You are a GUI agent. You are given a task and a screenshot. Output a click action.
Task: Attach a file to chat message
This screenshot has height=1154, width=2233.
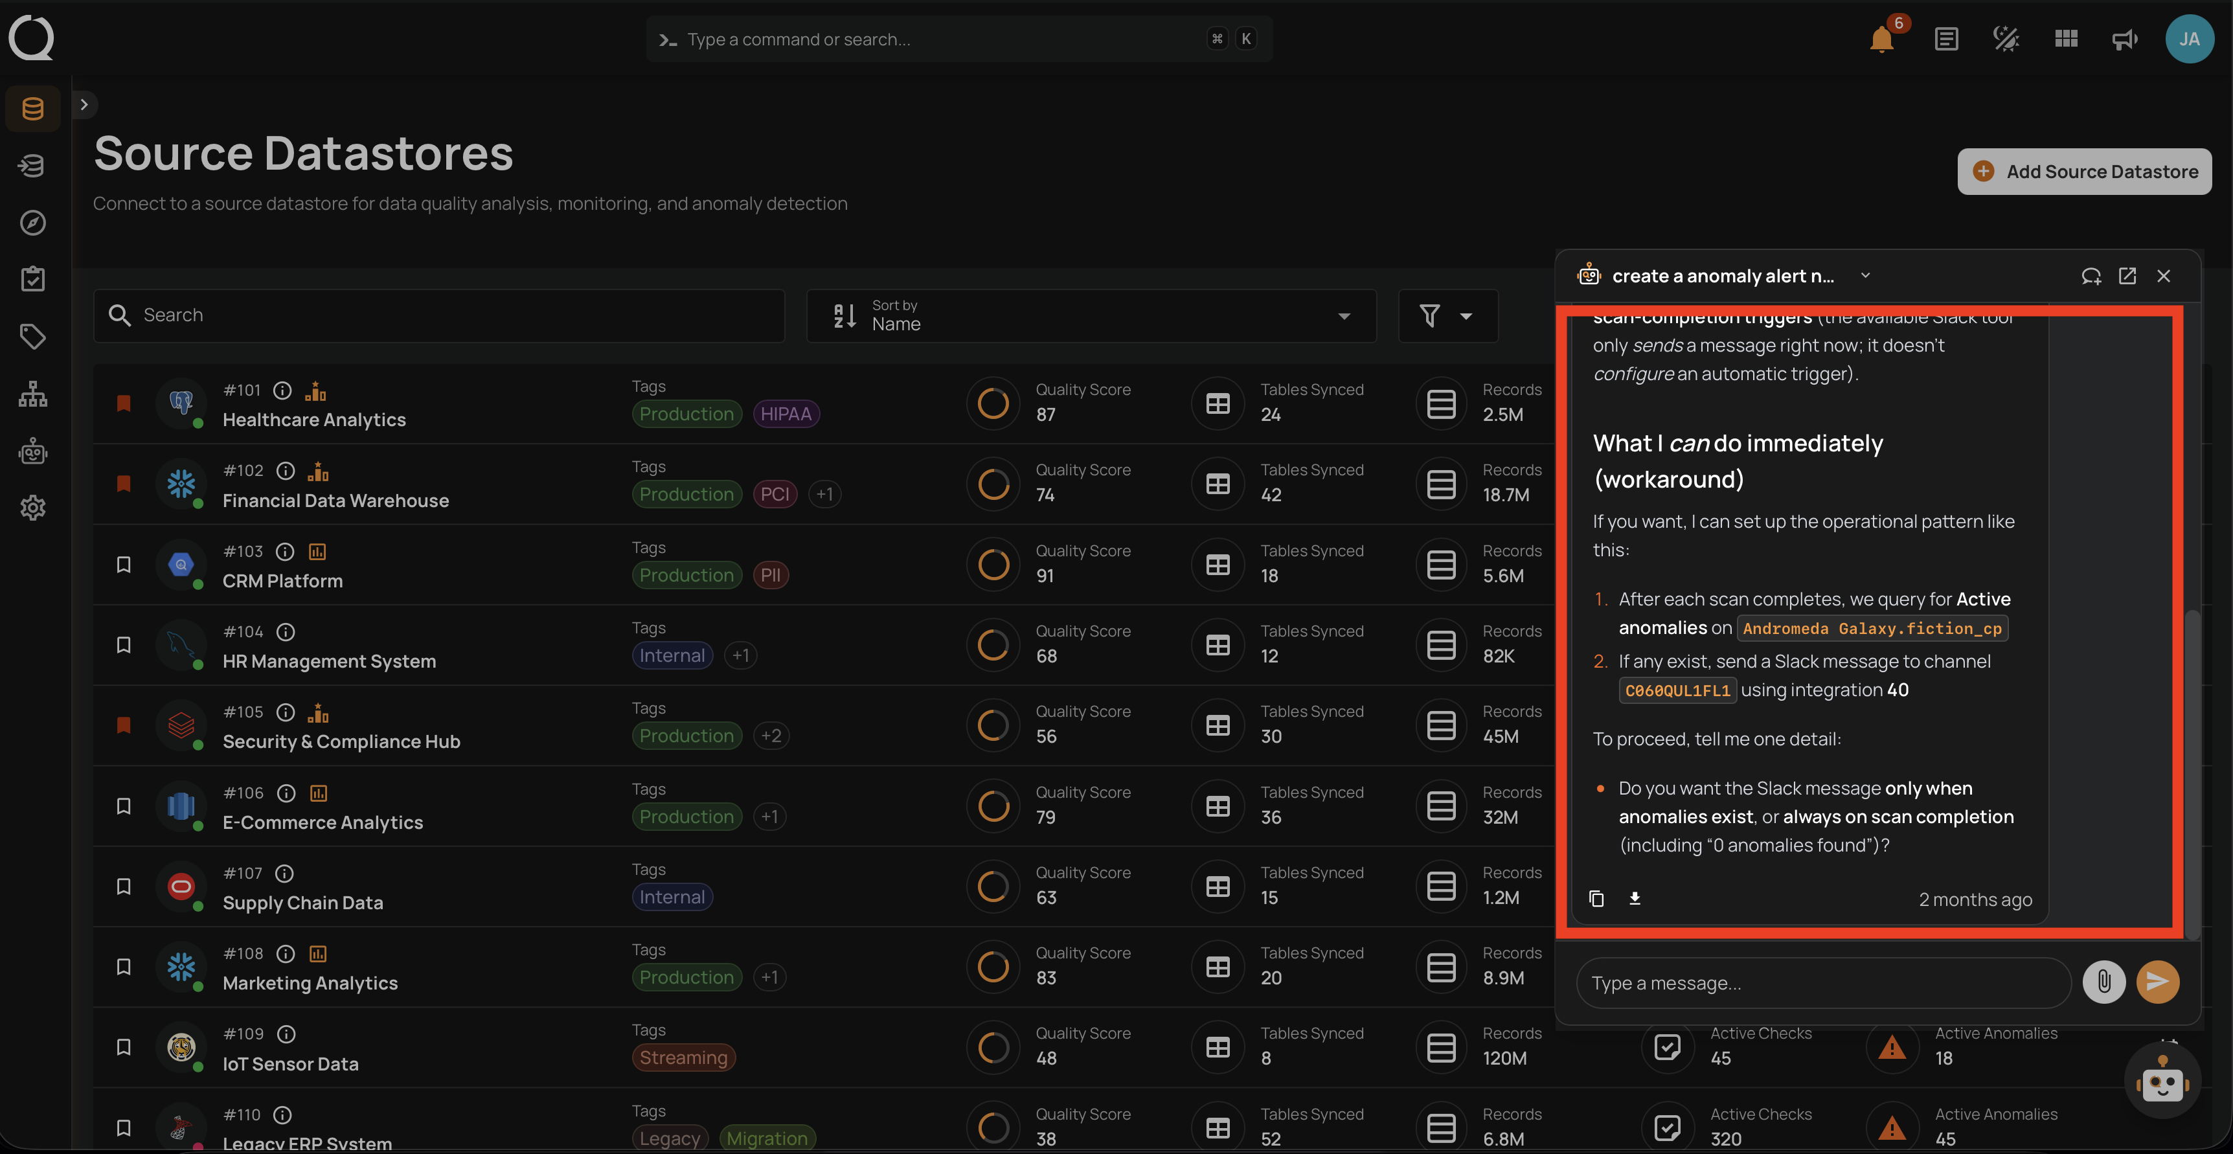[x=2104, y=982]
